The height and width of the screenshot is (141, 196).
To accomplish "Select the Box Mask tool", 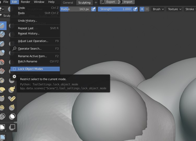I will 2,127.
